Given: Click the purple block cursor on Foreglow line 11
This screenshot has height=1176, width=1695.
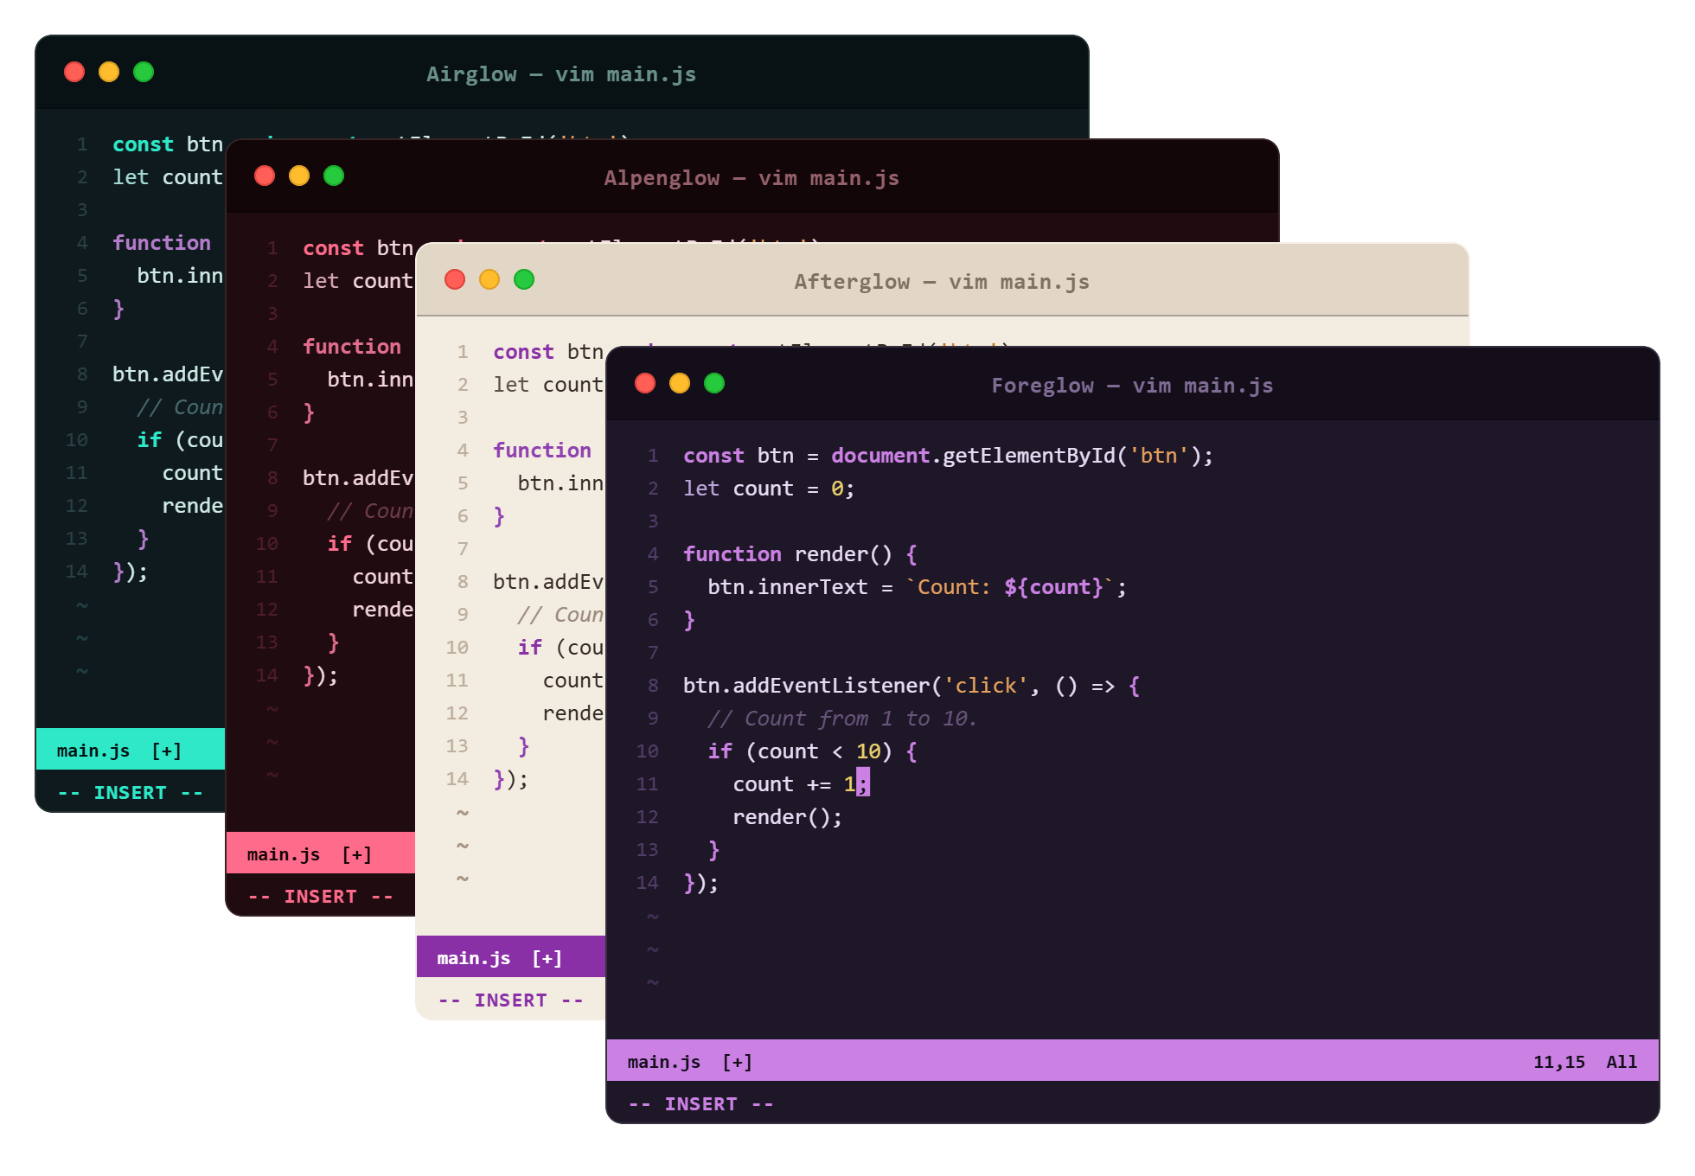Looking at the screenshot, I should click(863, 783).
